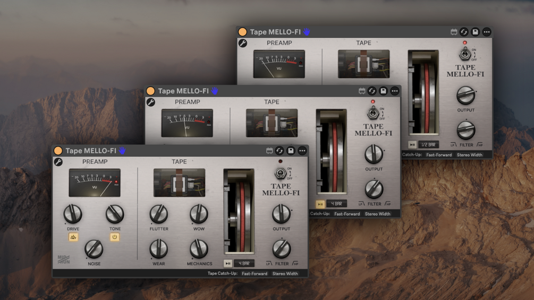
Task: Click play/pause tape button on front device
Action: (228, 263)
